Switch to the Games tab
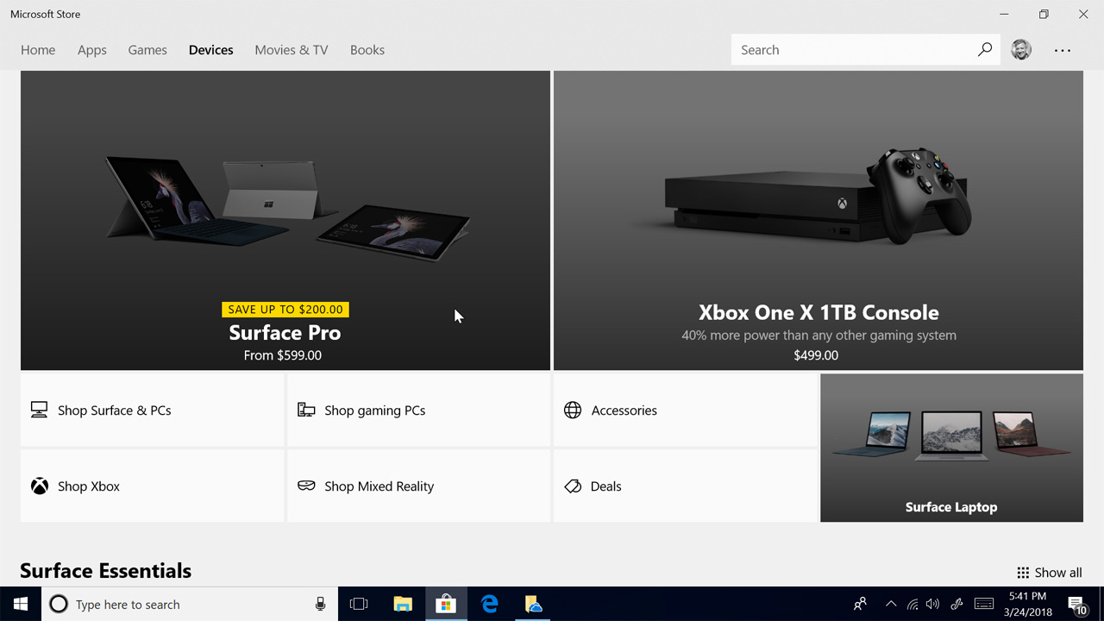 [x=147, y=49]
